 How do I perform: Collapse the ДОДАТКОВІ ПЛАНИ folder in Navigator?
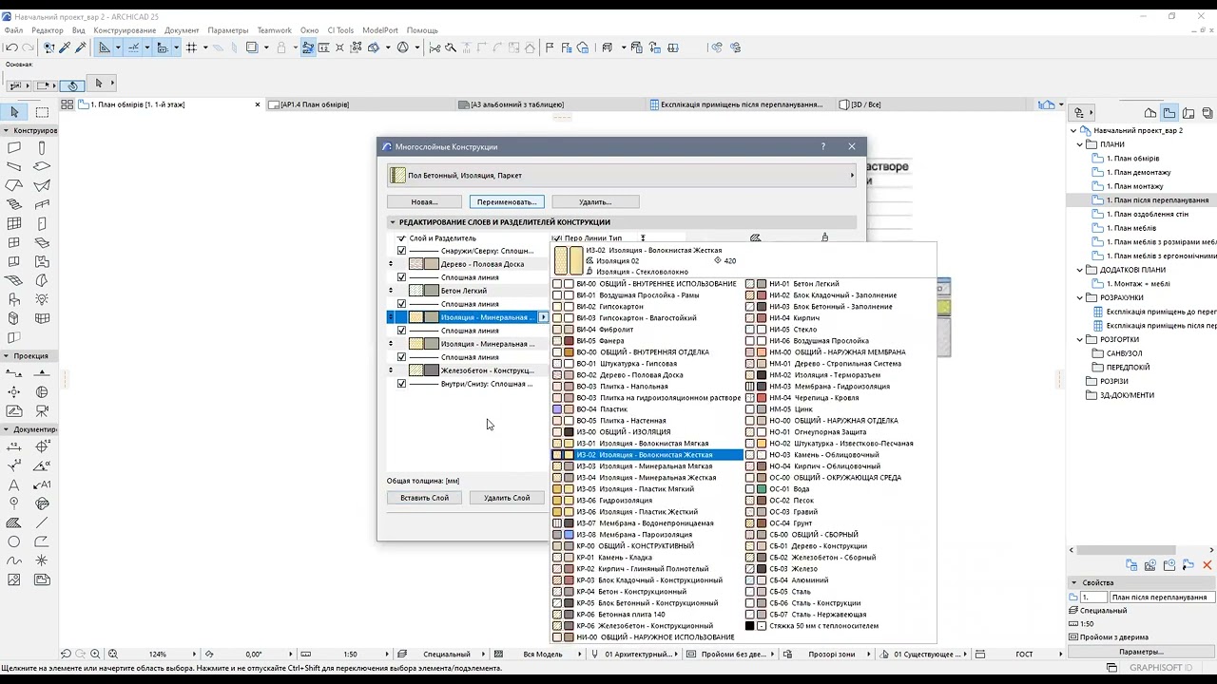point(1080,270)
